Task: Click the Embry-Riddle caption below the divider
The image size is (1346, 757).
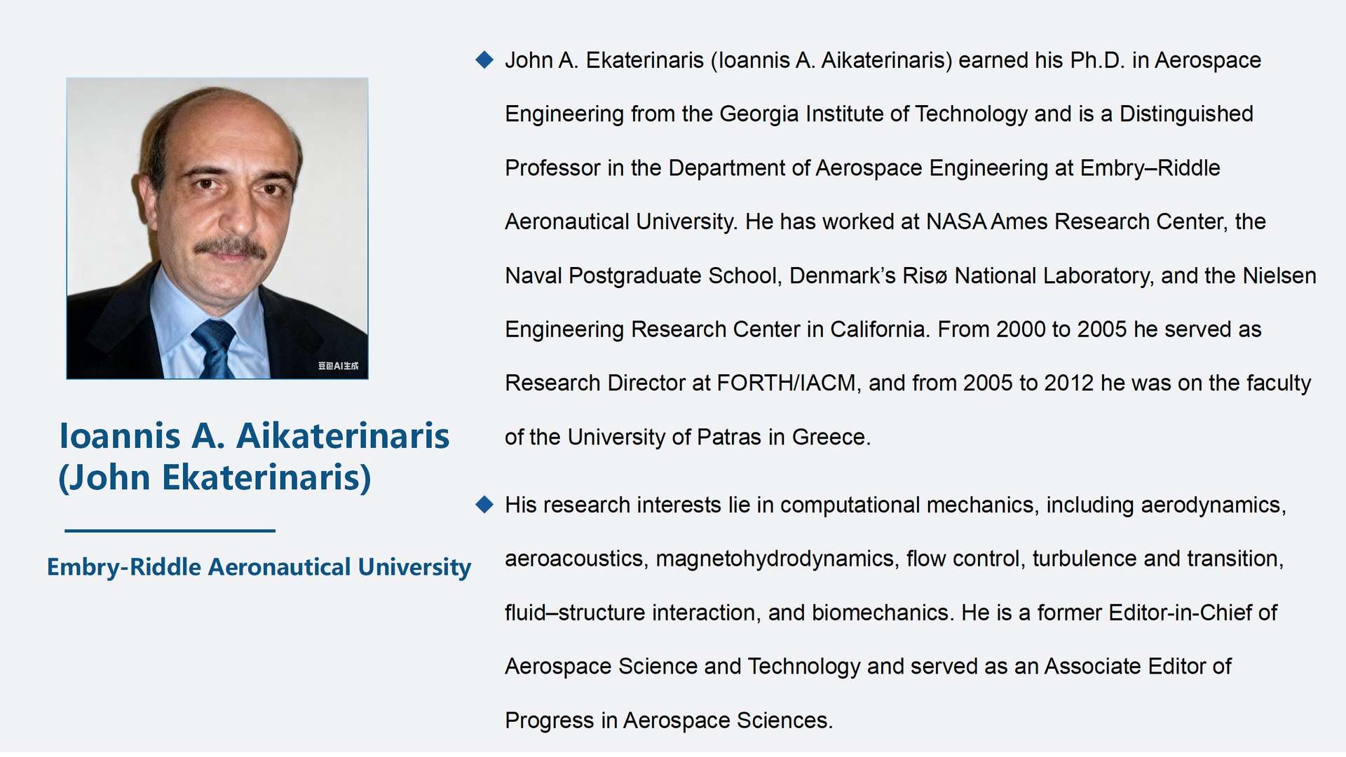Action: [259, 567]
